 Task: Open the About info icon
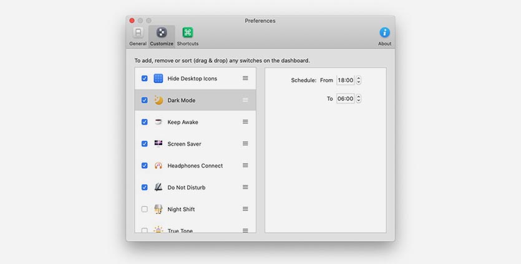(384, 33)
